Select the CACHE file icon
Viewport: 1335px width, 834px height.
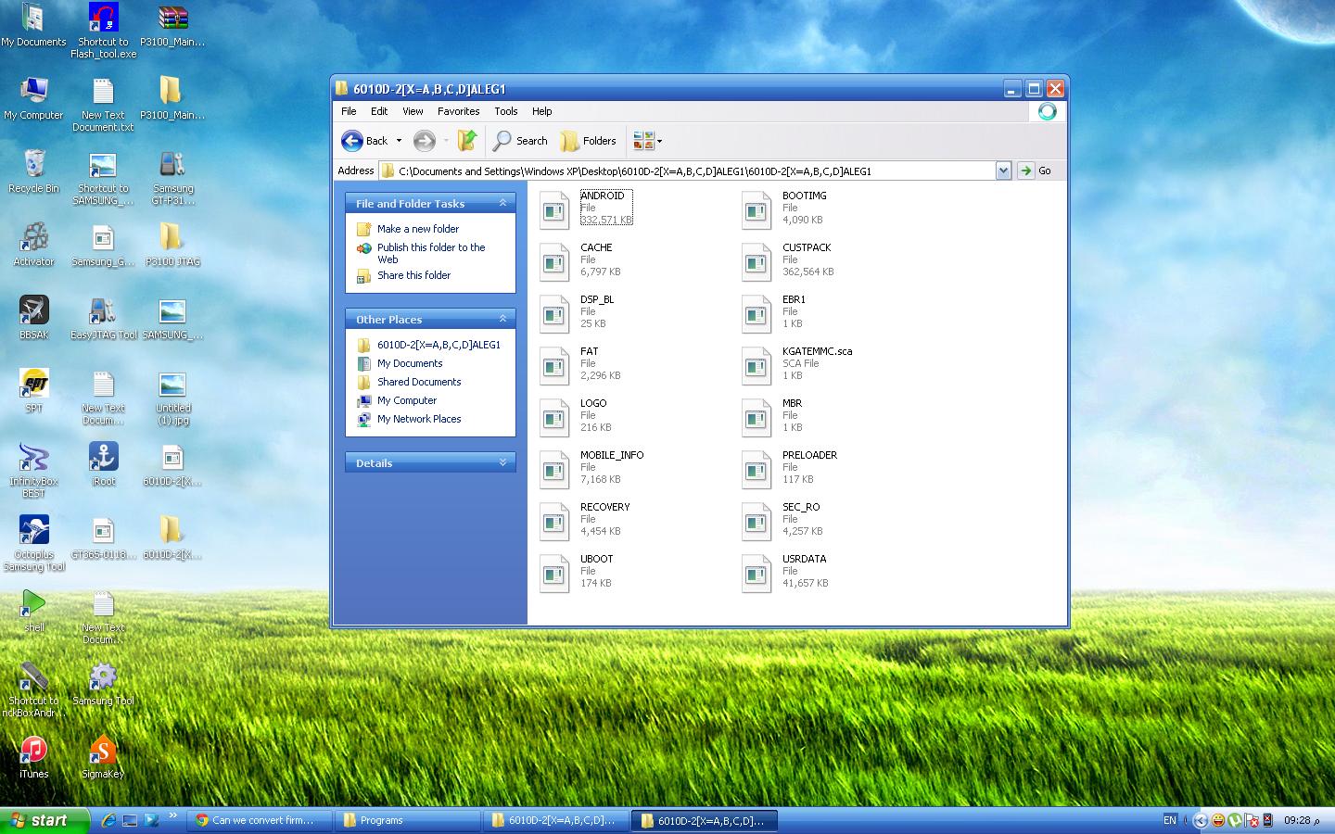click(554, 262)
